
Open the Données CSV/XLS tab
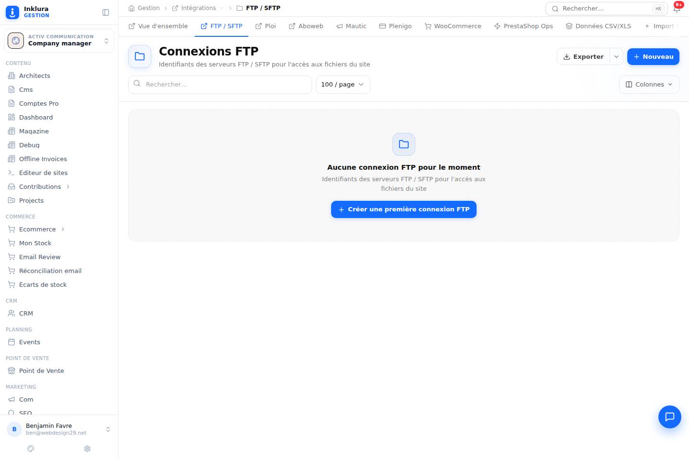point(598,26)
